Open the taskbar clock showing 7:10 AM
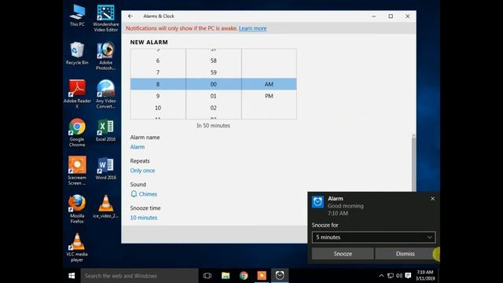This screenshot has width=503, height=283. click(x=425, y=276)
